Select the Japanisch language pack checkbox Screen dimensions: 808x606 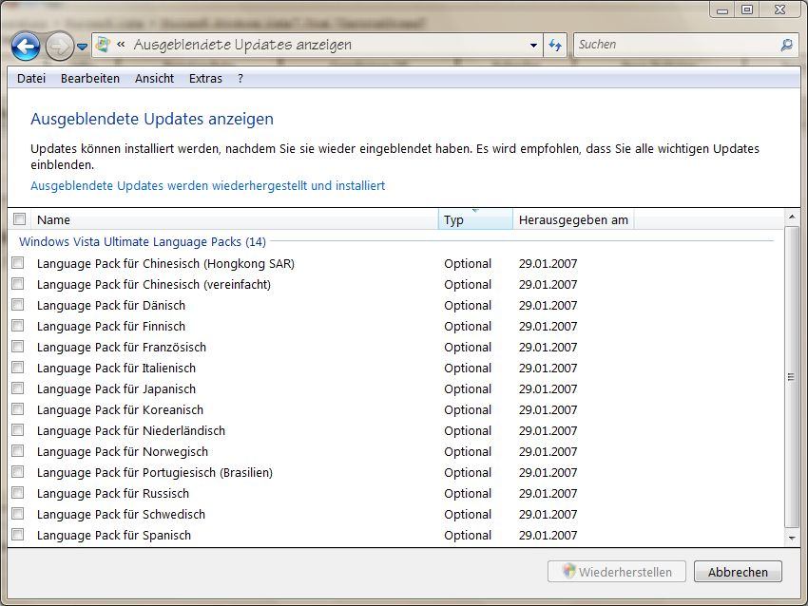(x=18, y=388)
